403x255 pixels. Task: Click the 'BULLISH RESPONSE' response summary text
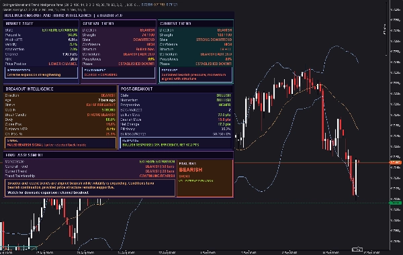[161, 145]
